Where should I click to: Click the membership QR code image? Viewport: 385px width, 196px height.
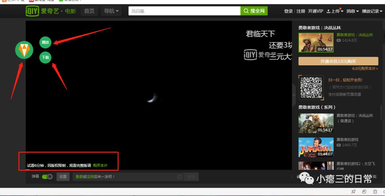[311, 88]
